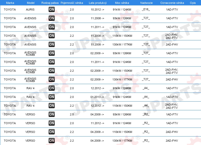
Task: Click ON fuel icon for AVENSIS KOMBI 2.2 130kW
Action: coord(52,79)
